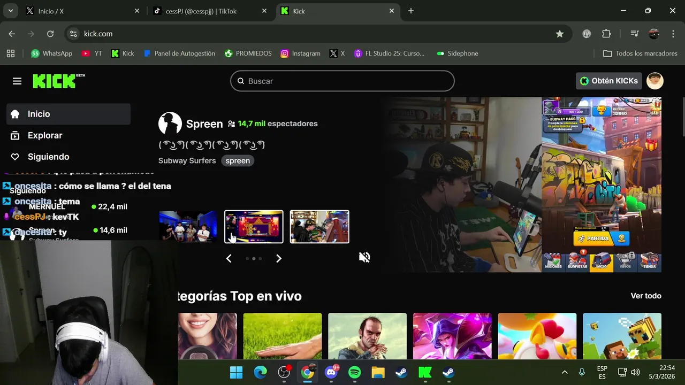This screenshot has height=385, width=685.
Task: Open the Minecraft category card
Action: coord(622,336)
